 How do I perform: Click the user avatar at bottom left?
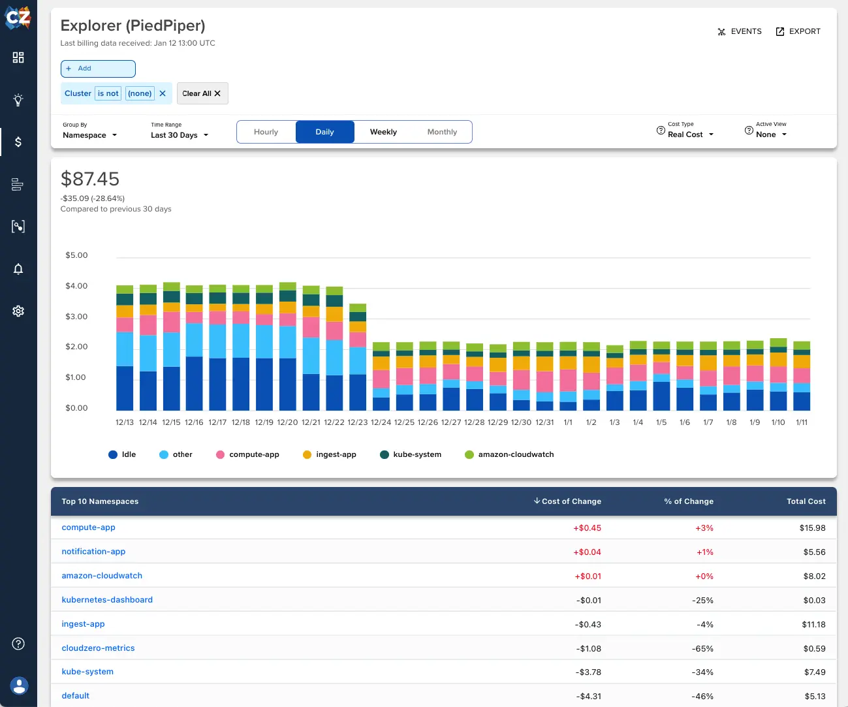(18, 686)
